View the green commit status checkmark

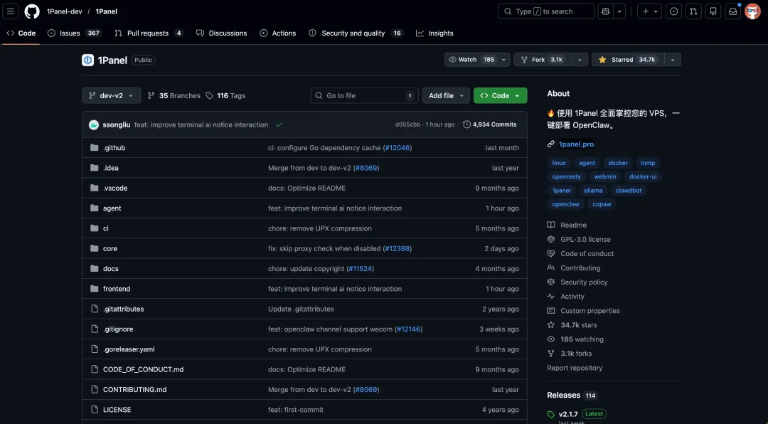(279, 124)
